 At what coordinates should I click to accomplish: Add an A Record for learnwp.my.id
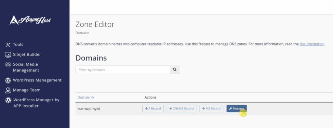pos(153,109)
